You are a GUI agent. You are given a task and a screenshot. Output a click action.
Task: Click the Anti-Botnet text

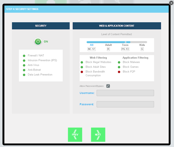click(34, 70)
